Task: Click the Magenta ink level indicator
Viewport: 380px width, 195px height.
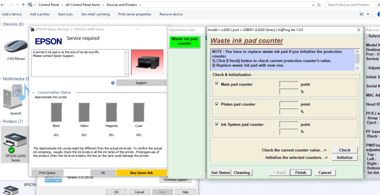Action: (x=111, y=112)
